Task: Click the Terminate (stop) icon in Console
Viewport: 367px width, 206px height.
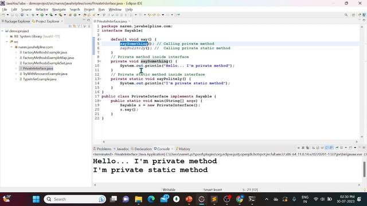Action: [x=298, y=148]
